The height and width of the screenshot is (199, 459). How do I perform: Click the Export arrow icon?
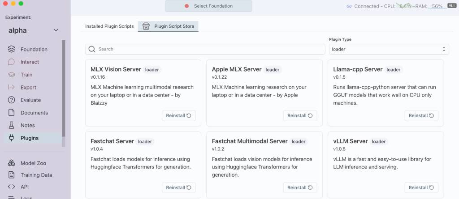12,87
